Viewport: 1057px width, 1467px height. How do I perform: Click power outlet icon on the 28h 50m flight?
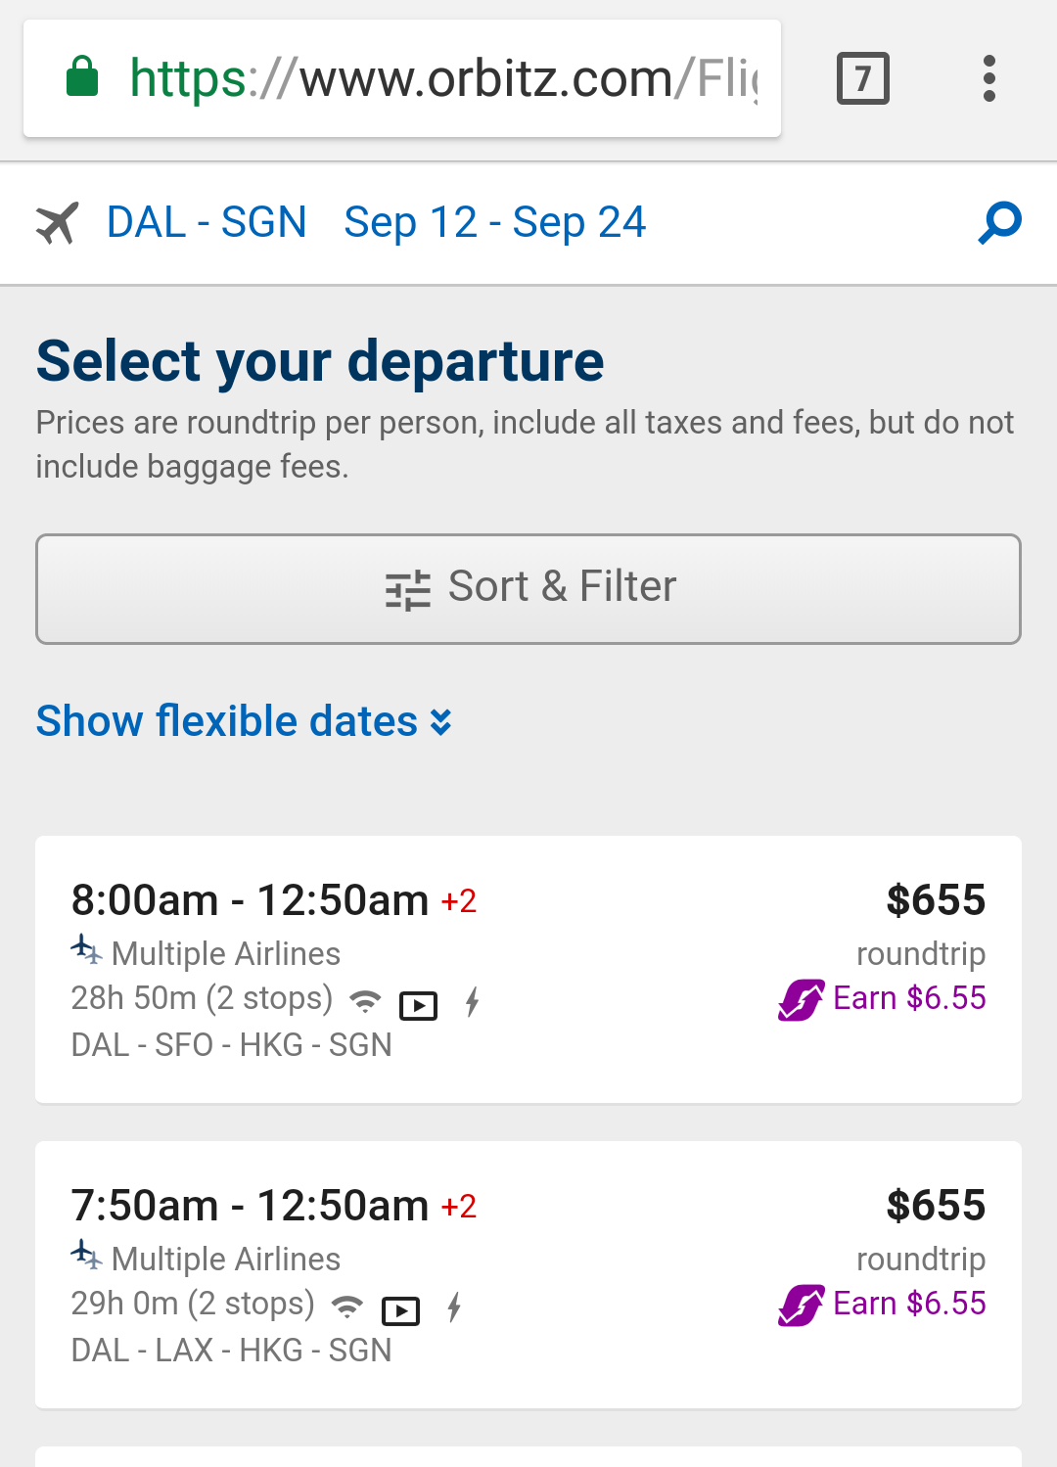click(x=473, y=1002)
